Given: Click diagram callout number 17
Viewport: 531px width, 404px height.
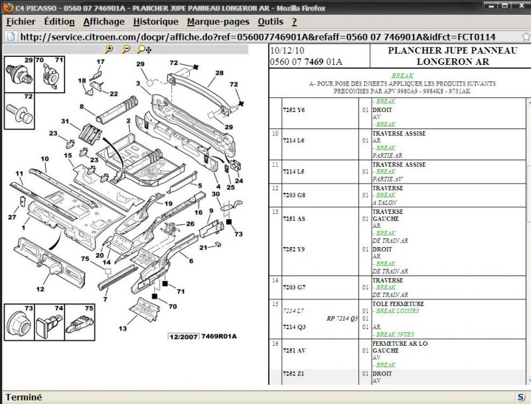Looking at the screenshot, I should pyautogui.click(x=101, y=62).
